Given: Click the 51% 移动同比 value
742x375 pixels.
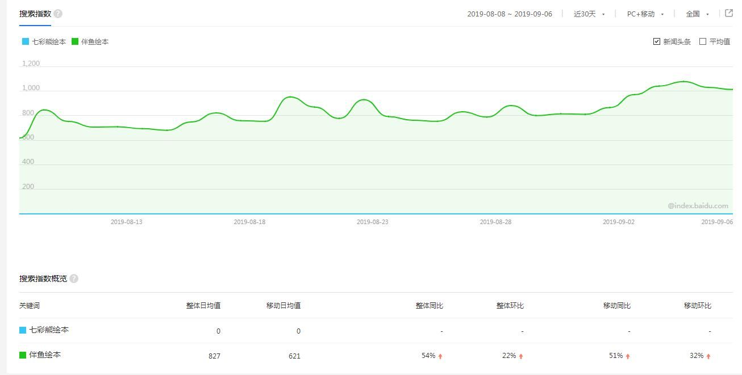Looking at the screenshot, I should tap(616, 356).
